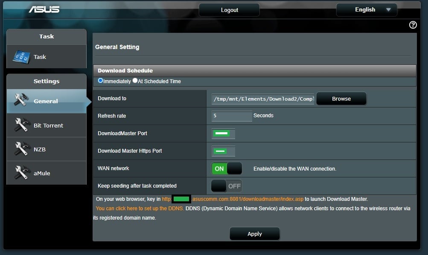The height and width of the screenshot is (255, 428).
Task: Toggle the WAN network ON switch
Action: point(227,168)
